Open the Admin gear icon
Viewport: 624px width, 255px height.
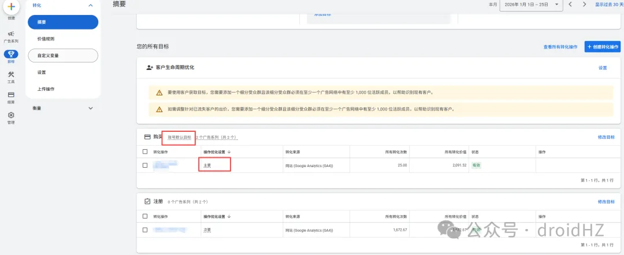pos(11,115)
